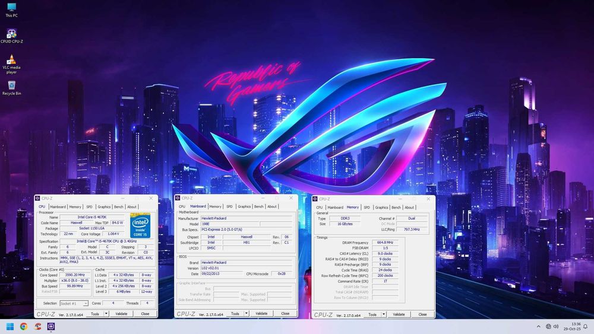Click the processor name field 'Intel Core i5 4670K'
Viewport: 594px width, 334px height.
[92, 217]
